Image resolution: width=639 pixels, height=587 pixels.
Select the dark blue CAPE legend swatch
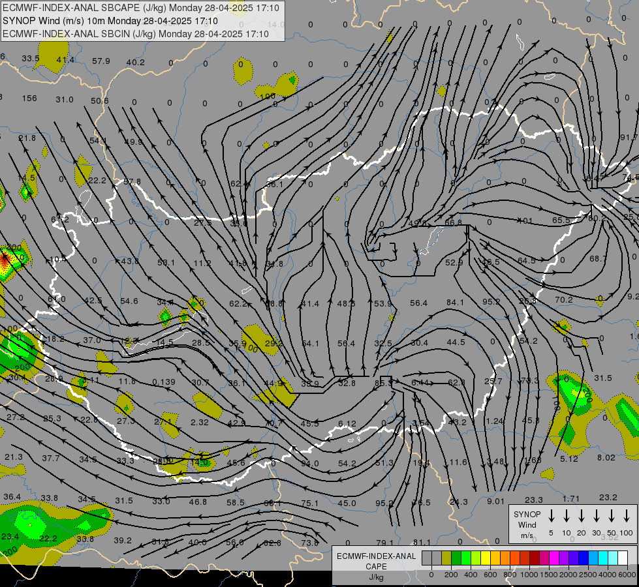583,558
